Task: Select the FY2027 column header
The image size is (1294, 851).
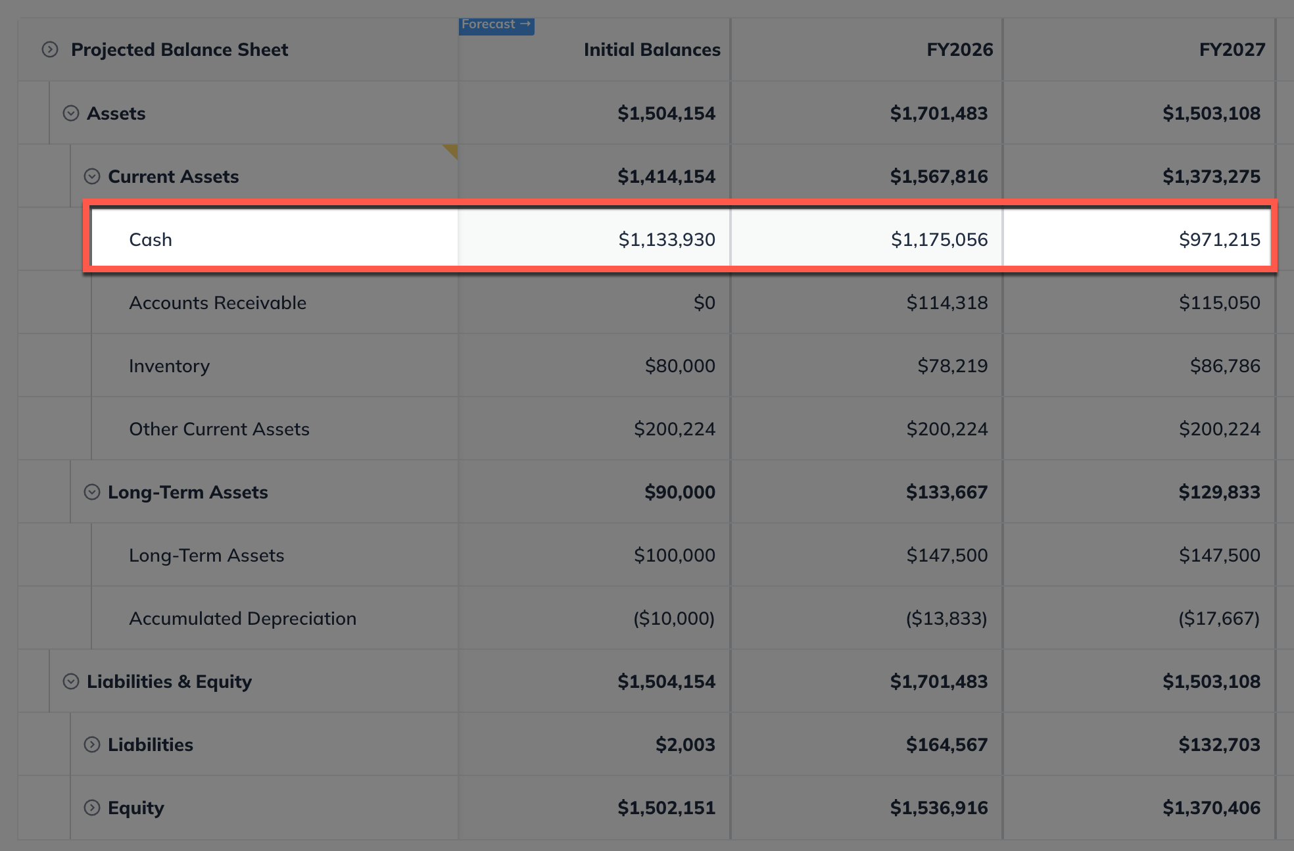Action: pos(1232,49)
